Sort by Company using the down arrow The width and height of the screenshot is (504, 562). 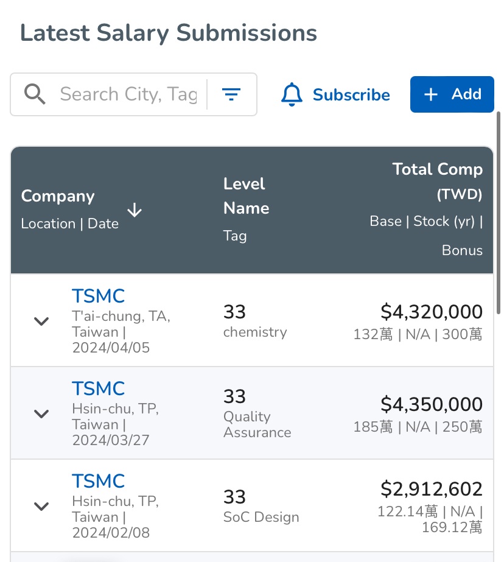(x=135, y=211)
